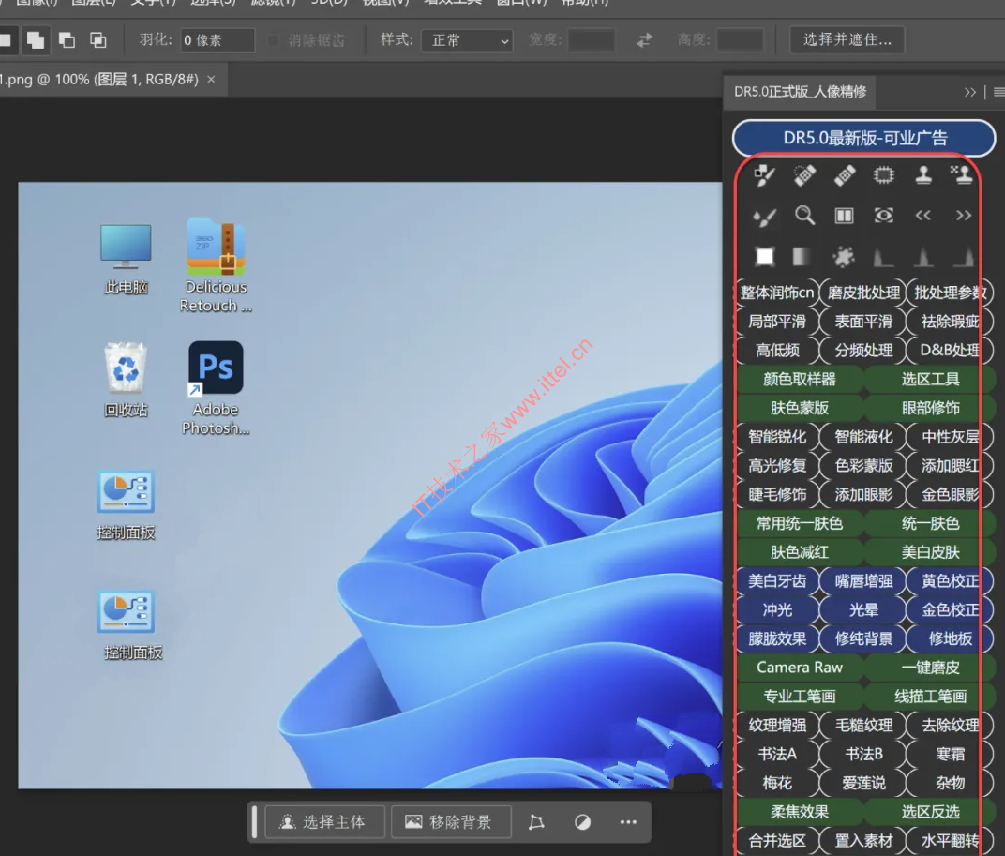The image size is (1005, 856).
Task: Choose the intersect with selection mode icon
Action: tap(98, 39)
